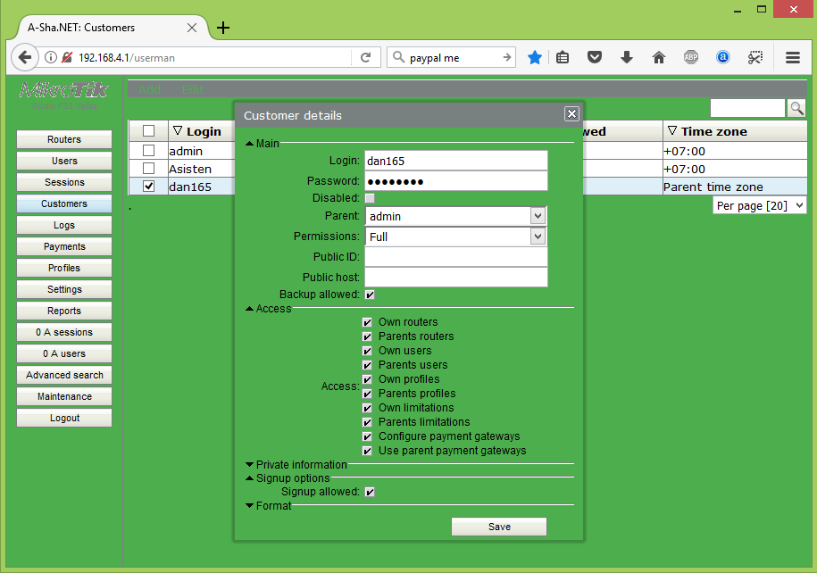This screenshot has height=573, width=817.
Task: Toggle the Backup allowed checkbox
Action: pos(370,295)
